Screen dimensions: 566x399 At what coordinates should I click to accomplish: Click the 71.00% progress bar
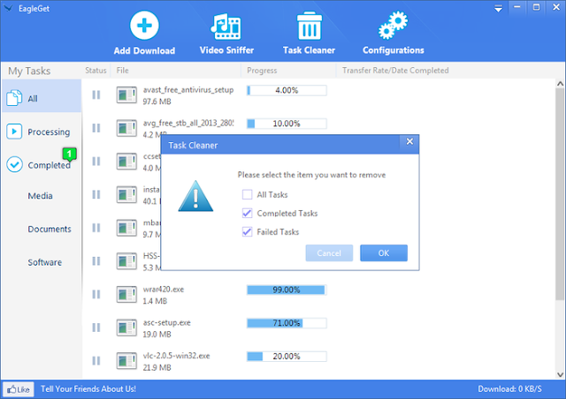[287, 323]
